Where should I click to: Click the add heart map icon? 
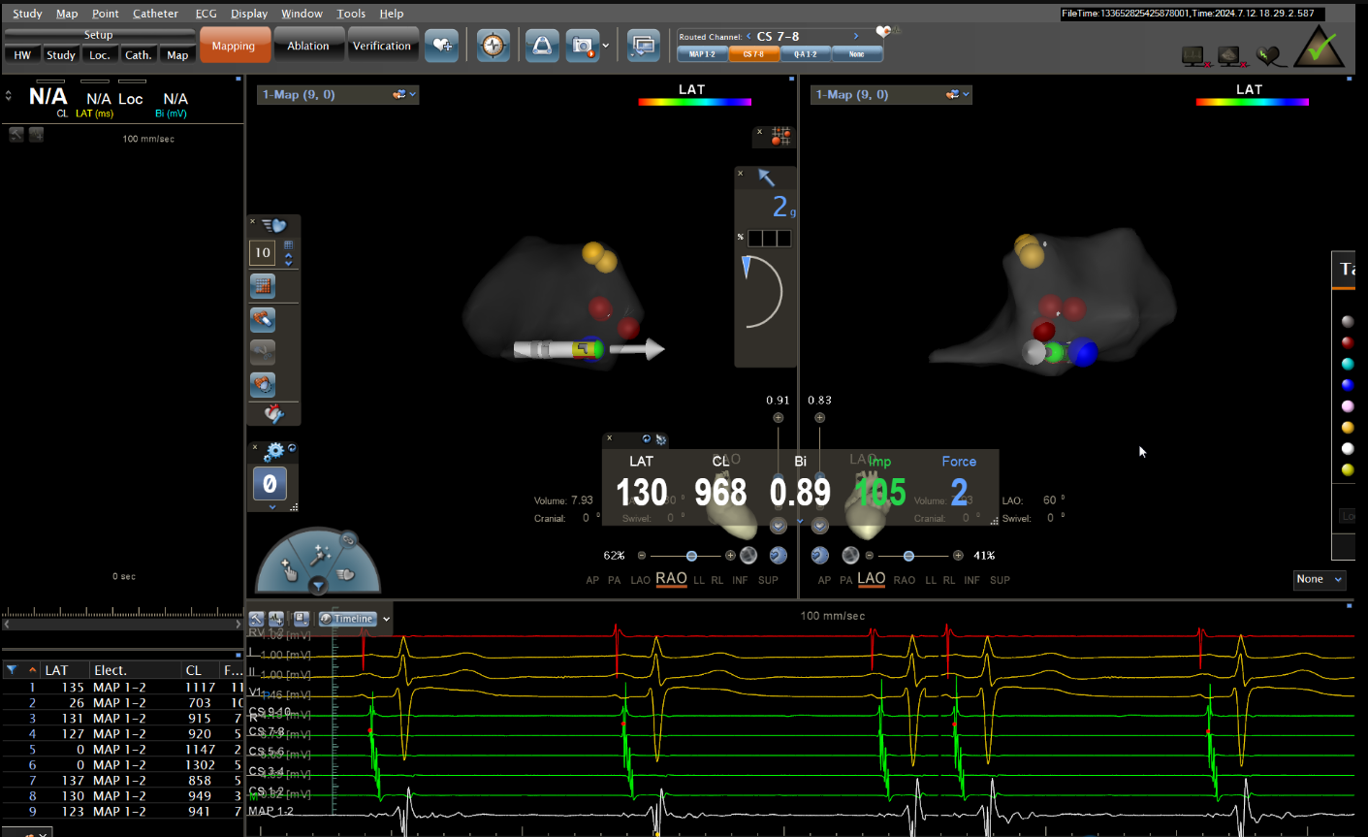(442, 46)
